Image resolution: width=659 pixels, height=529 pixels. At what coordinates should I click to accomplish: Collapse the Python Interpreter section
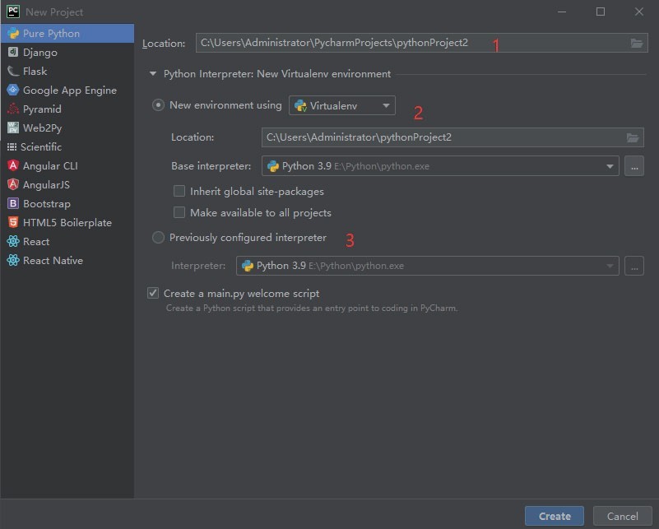click(x=153, y=74)
